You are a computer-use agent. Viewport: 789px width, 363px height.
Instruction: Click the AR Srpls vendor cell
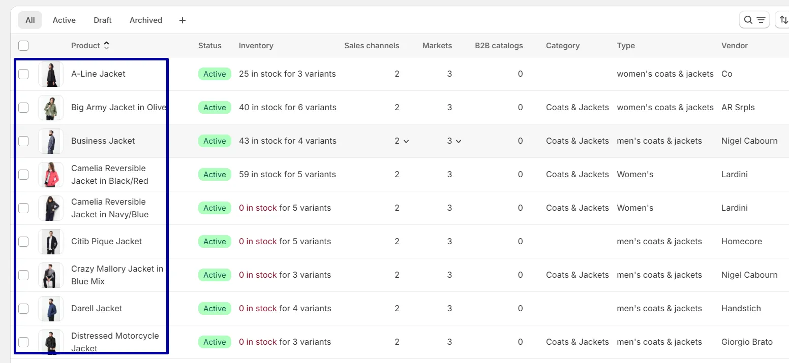pyautogui.click(x=738, y=108)
